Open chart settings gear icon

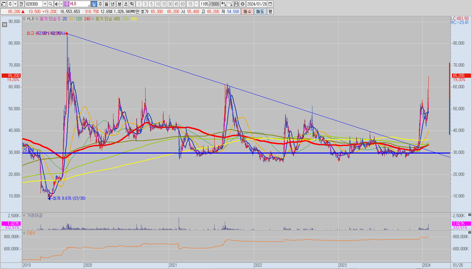(x=243, y=4)
